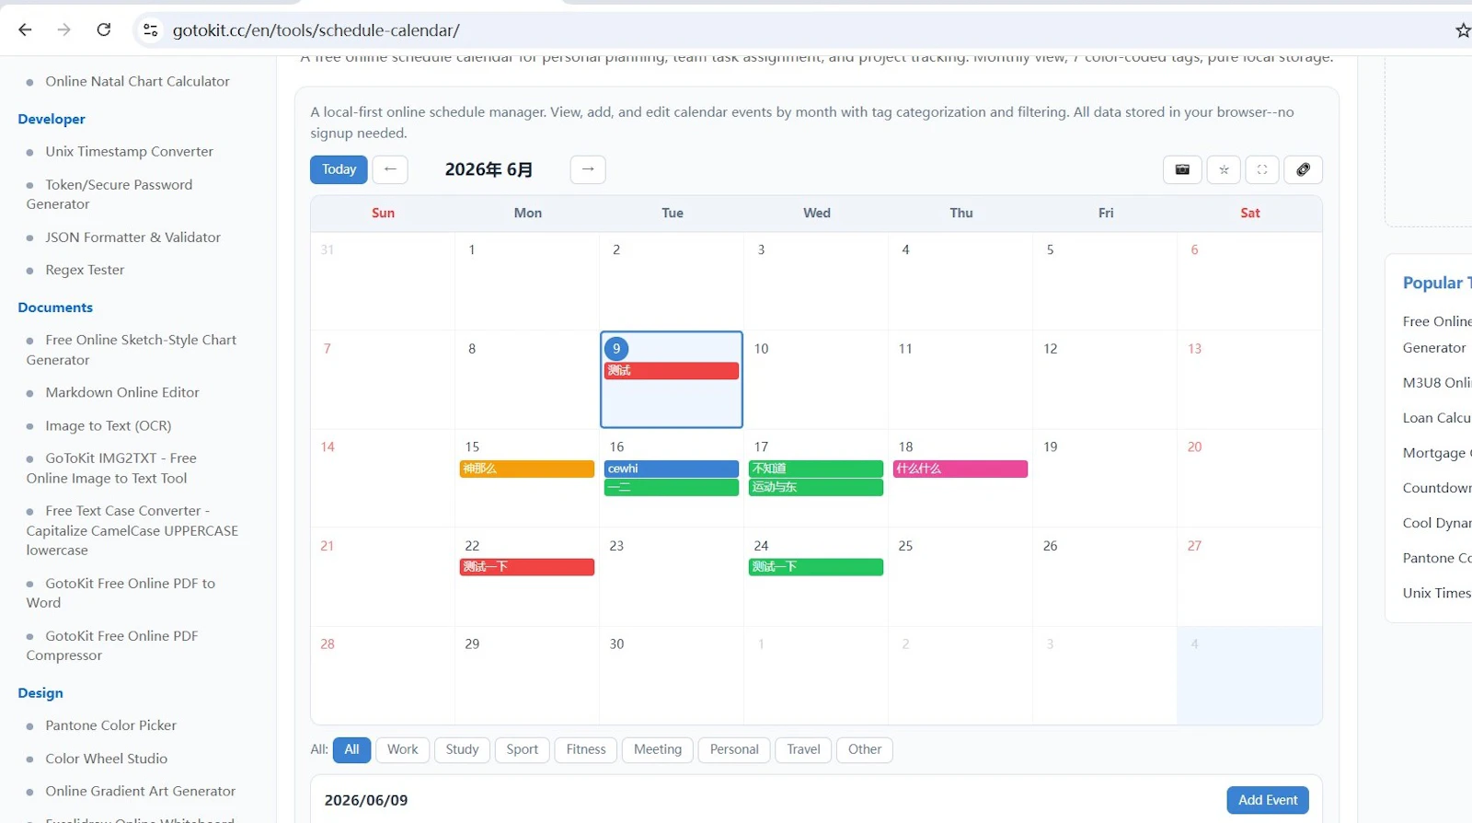Viewport: 1472px width, 823px height.
Task: Open the green event on June 24
Action: 816,567
